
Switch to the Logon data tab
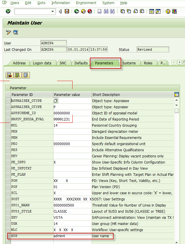(x=42, y=63)
